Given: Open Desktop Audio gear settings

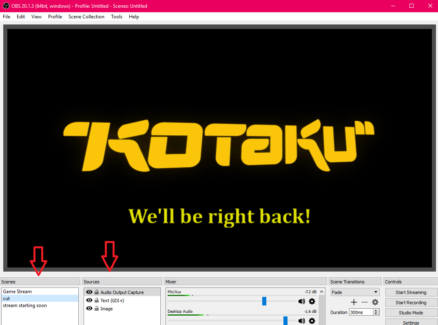Looking at the screenshot, I should pyautogui.click(x=312, y=321).
